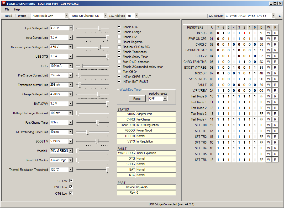Image resolution: width=284 pixels, height=208 pixels.
Task: Open the I2C Activity log dropdown
Action: pos(273,16)
